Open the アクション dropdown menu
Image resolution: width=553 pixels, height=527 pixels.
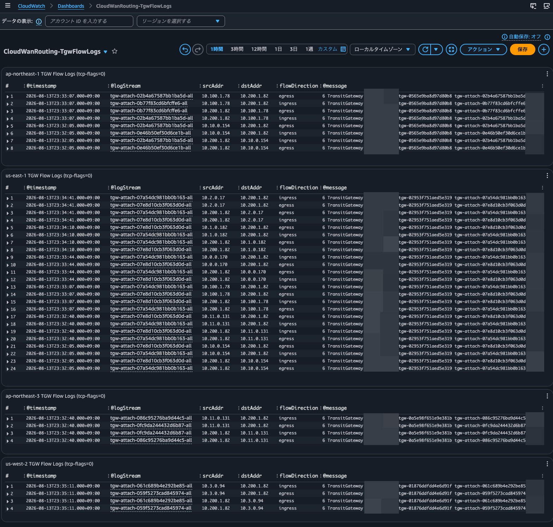(x=483, y=49)
